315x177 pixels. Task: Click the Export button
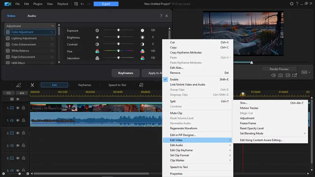106,4
